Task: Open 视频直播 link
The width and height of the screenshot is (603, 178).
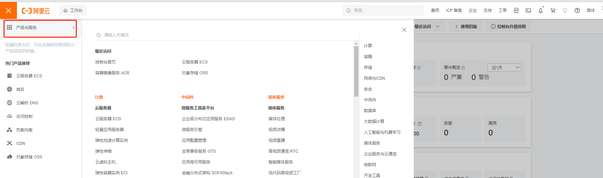Action: [276, 140]
